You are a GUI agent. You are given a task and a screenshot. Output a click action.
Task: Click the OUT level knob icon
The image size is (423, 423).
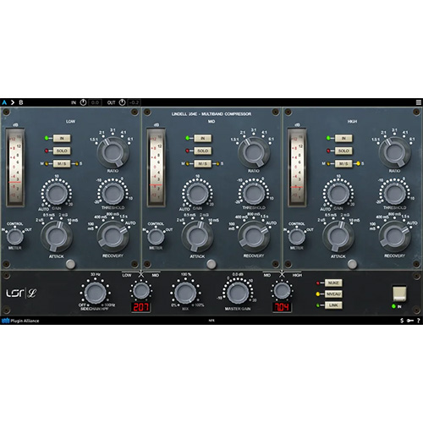(122, 102)
